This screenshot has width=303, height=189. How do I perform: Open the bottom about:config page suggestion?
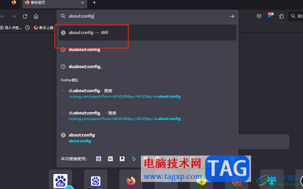tap(147, 138)
